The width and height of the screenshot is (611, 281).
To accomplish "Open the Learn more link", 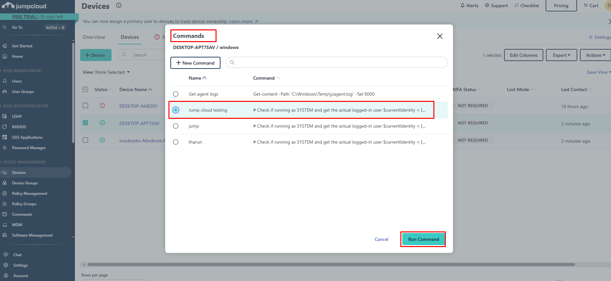I will 244,22.
